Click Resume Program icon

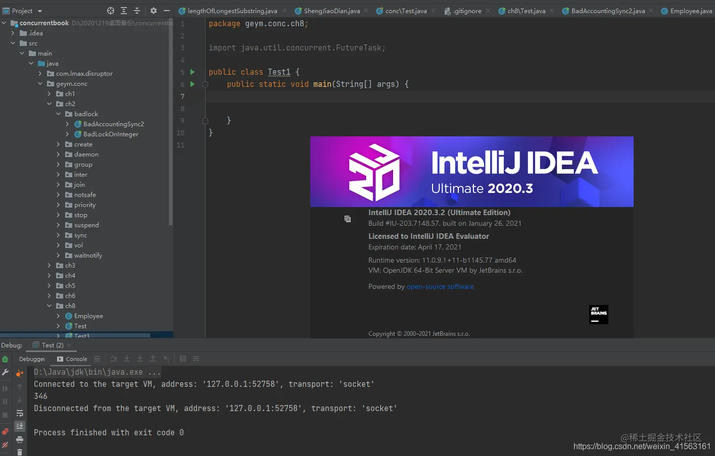coord(5,388)
